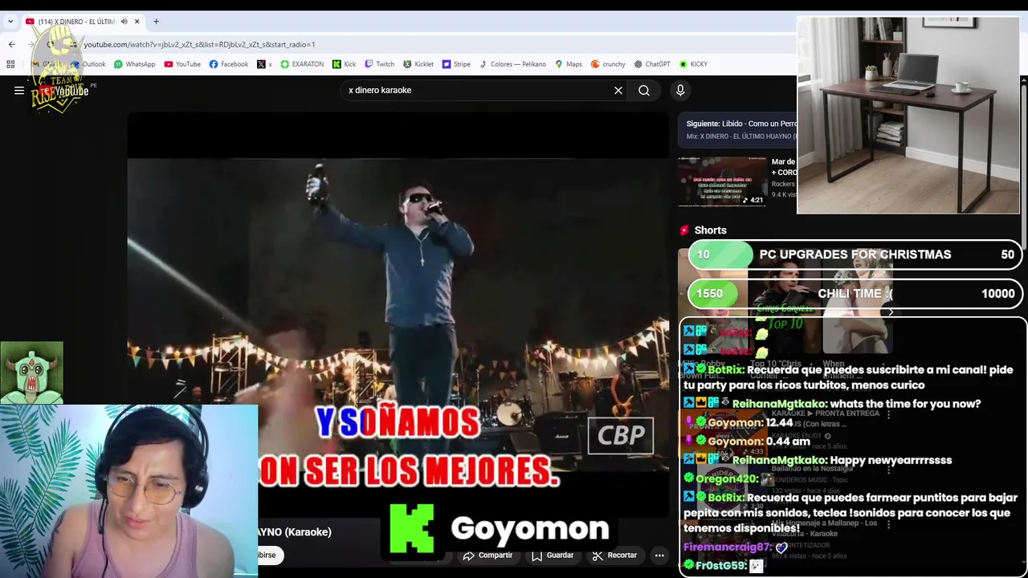This screenshot has width=1028, height=578.
Task: Click the Oregon420 chat username
Action: (727, 478)
